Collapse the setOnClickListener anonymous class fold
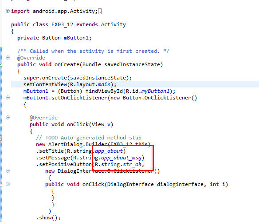Screen dimensions: 259x222 (8, 97)
